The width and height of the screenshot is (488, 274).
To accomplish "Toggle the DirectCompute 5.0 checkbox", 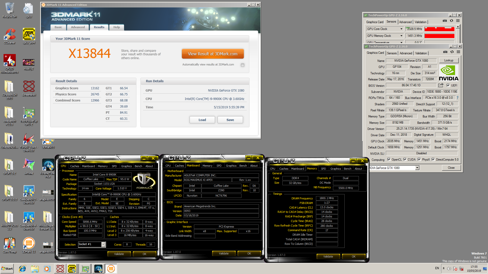I will 433,160.
